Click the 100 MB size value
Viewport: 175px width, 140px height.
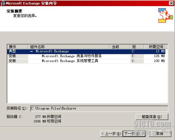[159, 61]
